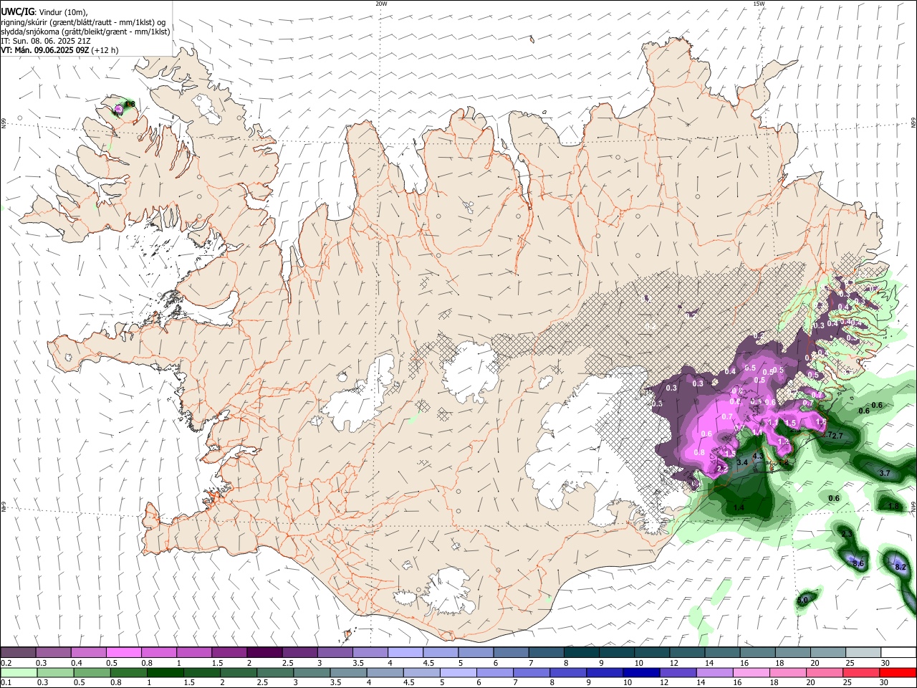The image size is (917, 688).
Task: Click the 3.4 precipitation value on map
Action: 742,463
